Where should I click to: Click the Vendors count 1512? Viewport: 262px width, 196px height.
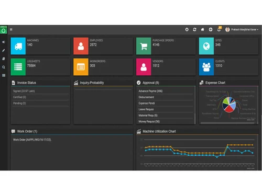tap(156, 66)
